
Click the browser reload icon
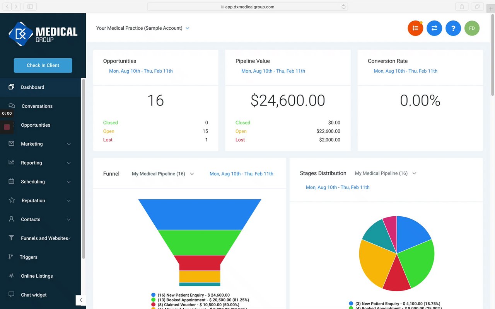[x=343, y=7]
